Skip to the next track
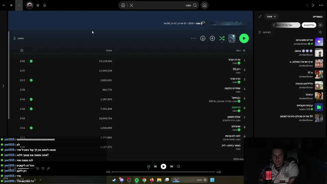The image size is (327, 184). [172, 167]
